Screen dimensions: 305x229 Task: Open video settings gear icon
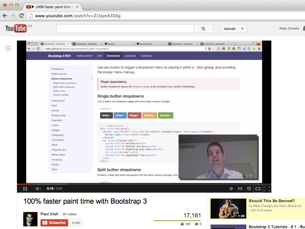[x=249, y=188]
